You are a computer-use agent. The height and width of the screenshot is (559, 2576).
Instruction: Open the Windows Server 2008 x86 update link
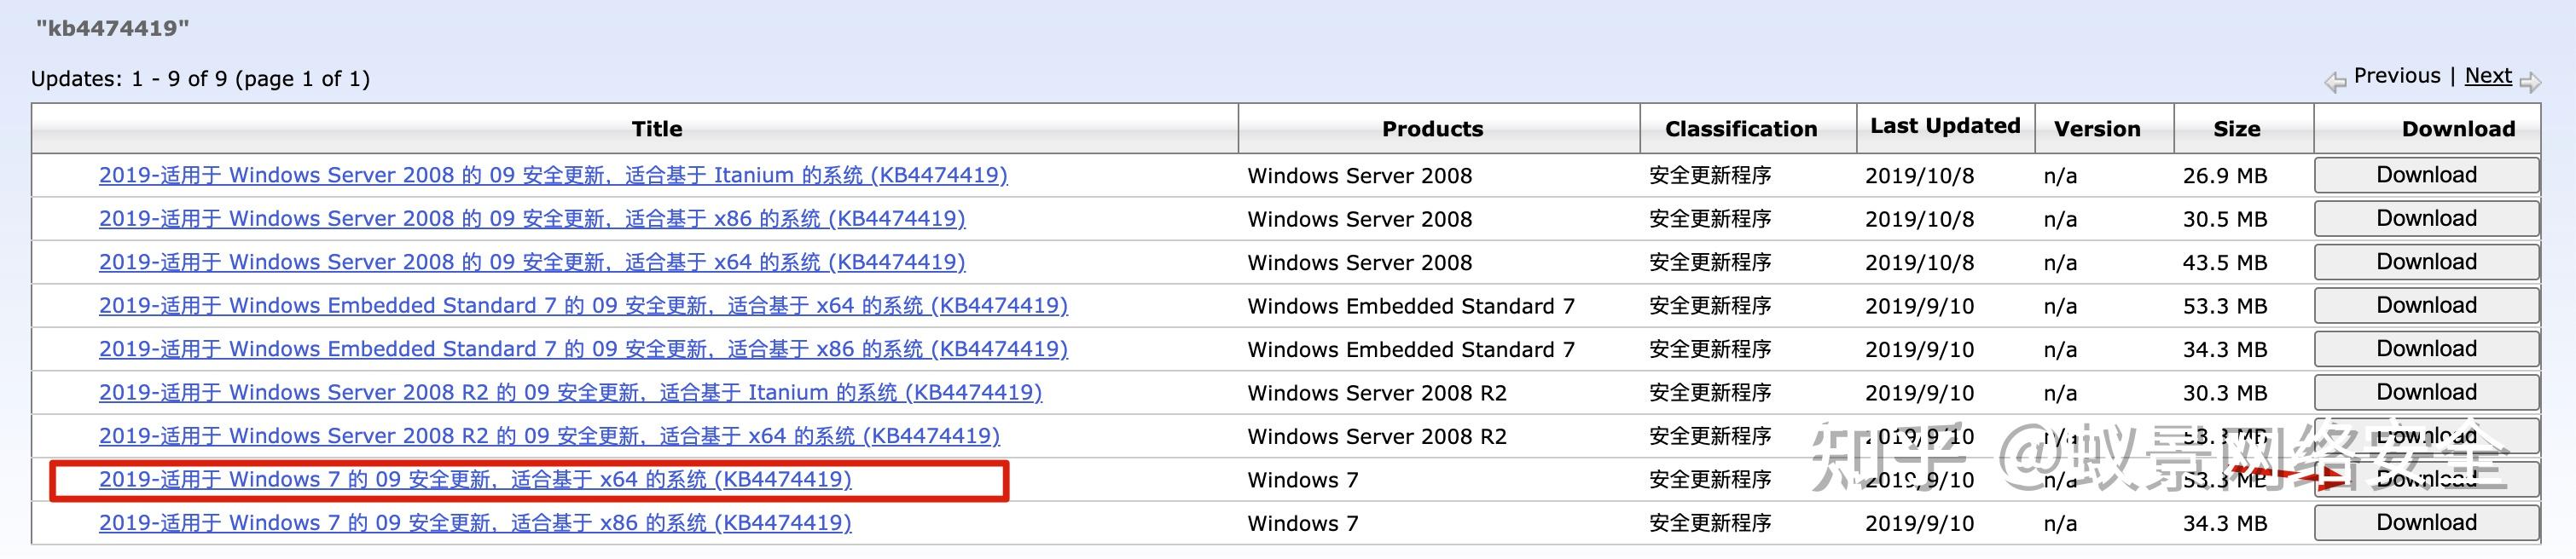[532, 219]
